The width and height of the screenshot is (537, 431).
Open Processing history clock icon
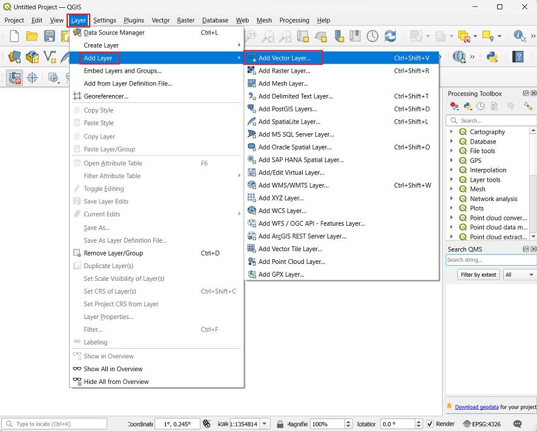tap(481, 107)
